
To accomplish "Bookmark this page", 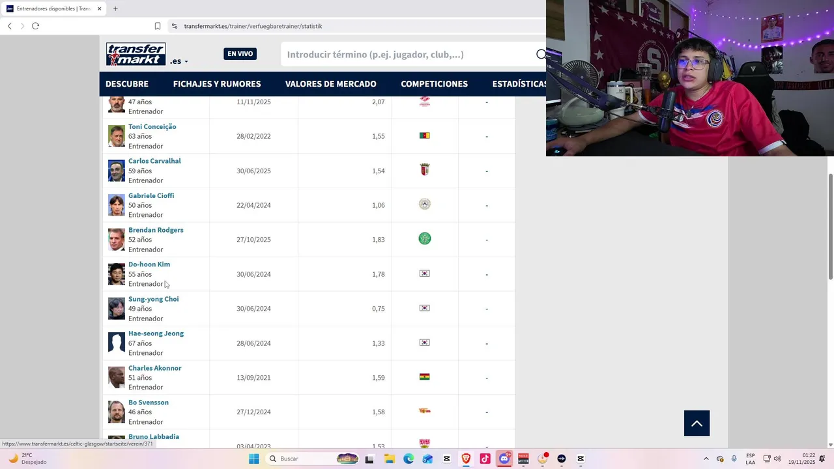I will tap(158, 26).
